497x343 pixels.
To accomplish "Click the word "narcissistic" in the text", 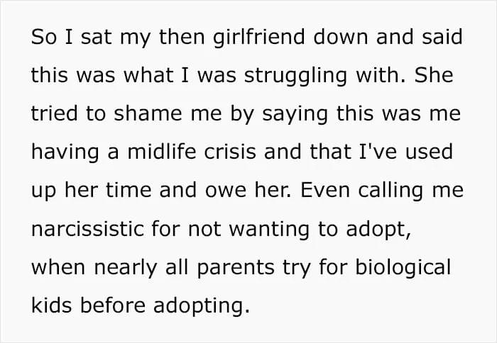I will point(82,229).
